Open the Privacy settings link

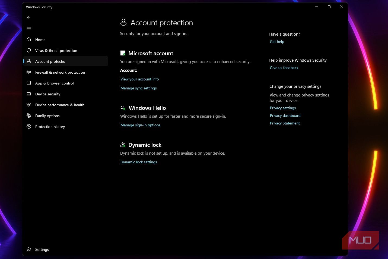click(283, 108)
